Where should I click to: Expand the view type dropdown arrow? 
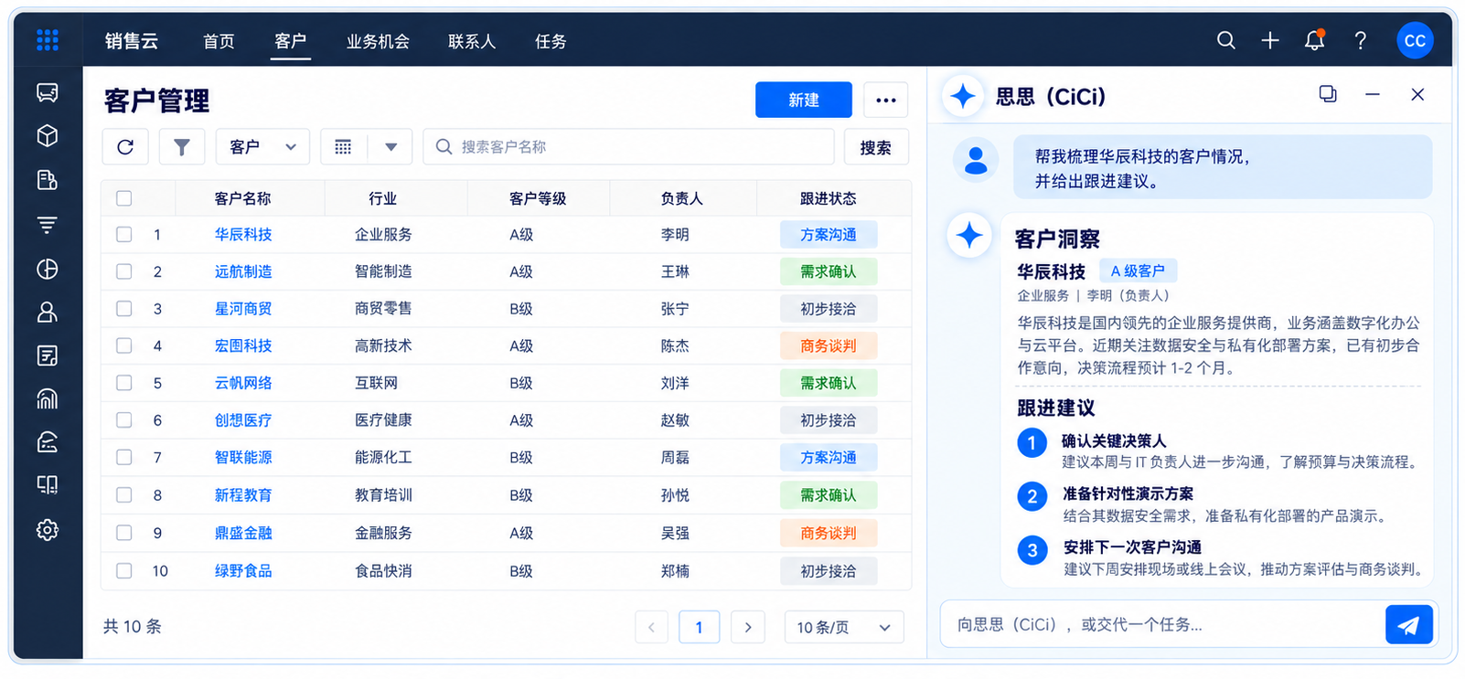click(390, 147)
